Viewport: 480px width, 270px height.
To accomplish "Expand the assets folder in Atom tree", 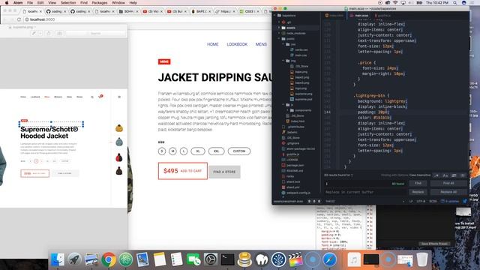I will click(279, 28).
